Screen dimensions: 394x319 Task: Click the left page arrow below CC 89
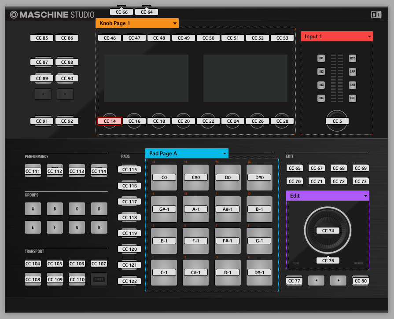coord(43,94)
